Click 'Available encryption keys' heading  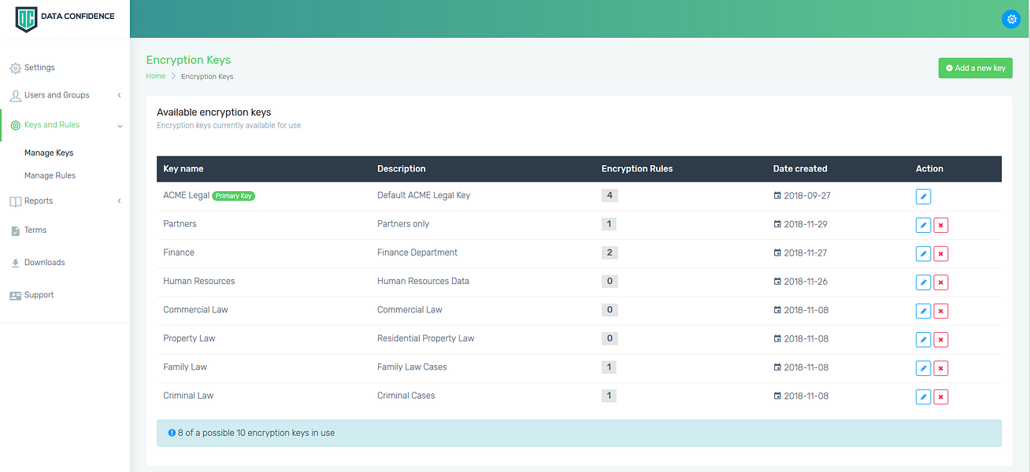pos(214,112)
